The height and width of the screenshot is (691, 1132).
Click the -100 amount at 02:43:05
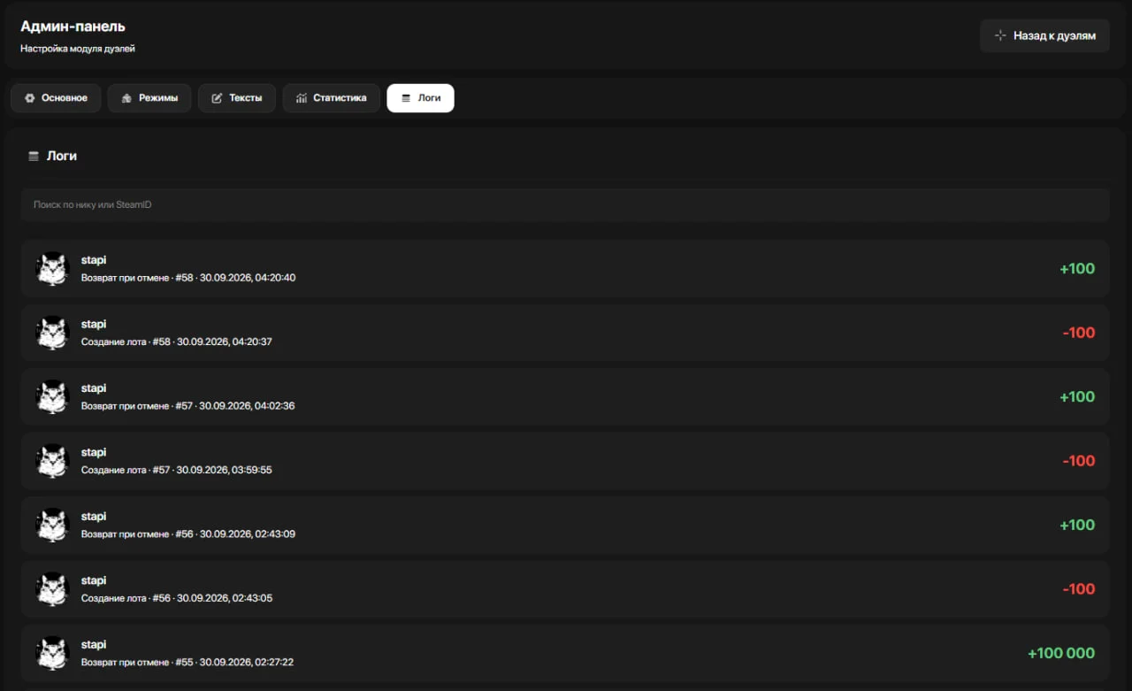[x=1079, y=589]
